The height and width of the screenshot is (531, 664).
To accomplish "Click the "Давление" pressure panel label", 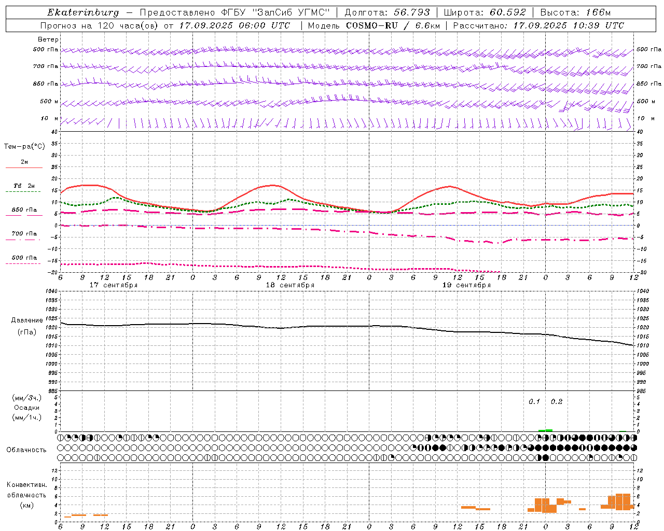I will (x=26, y=320).
